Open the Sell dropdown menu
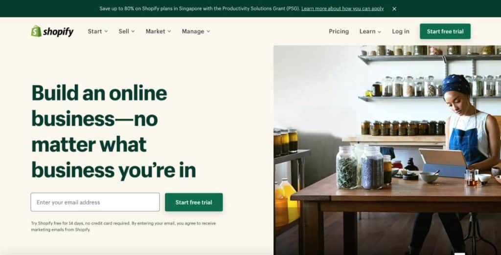The width and height of the screenshot is (501, 255). point(127,31)
